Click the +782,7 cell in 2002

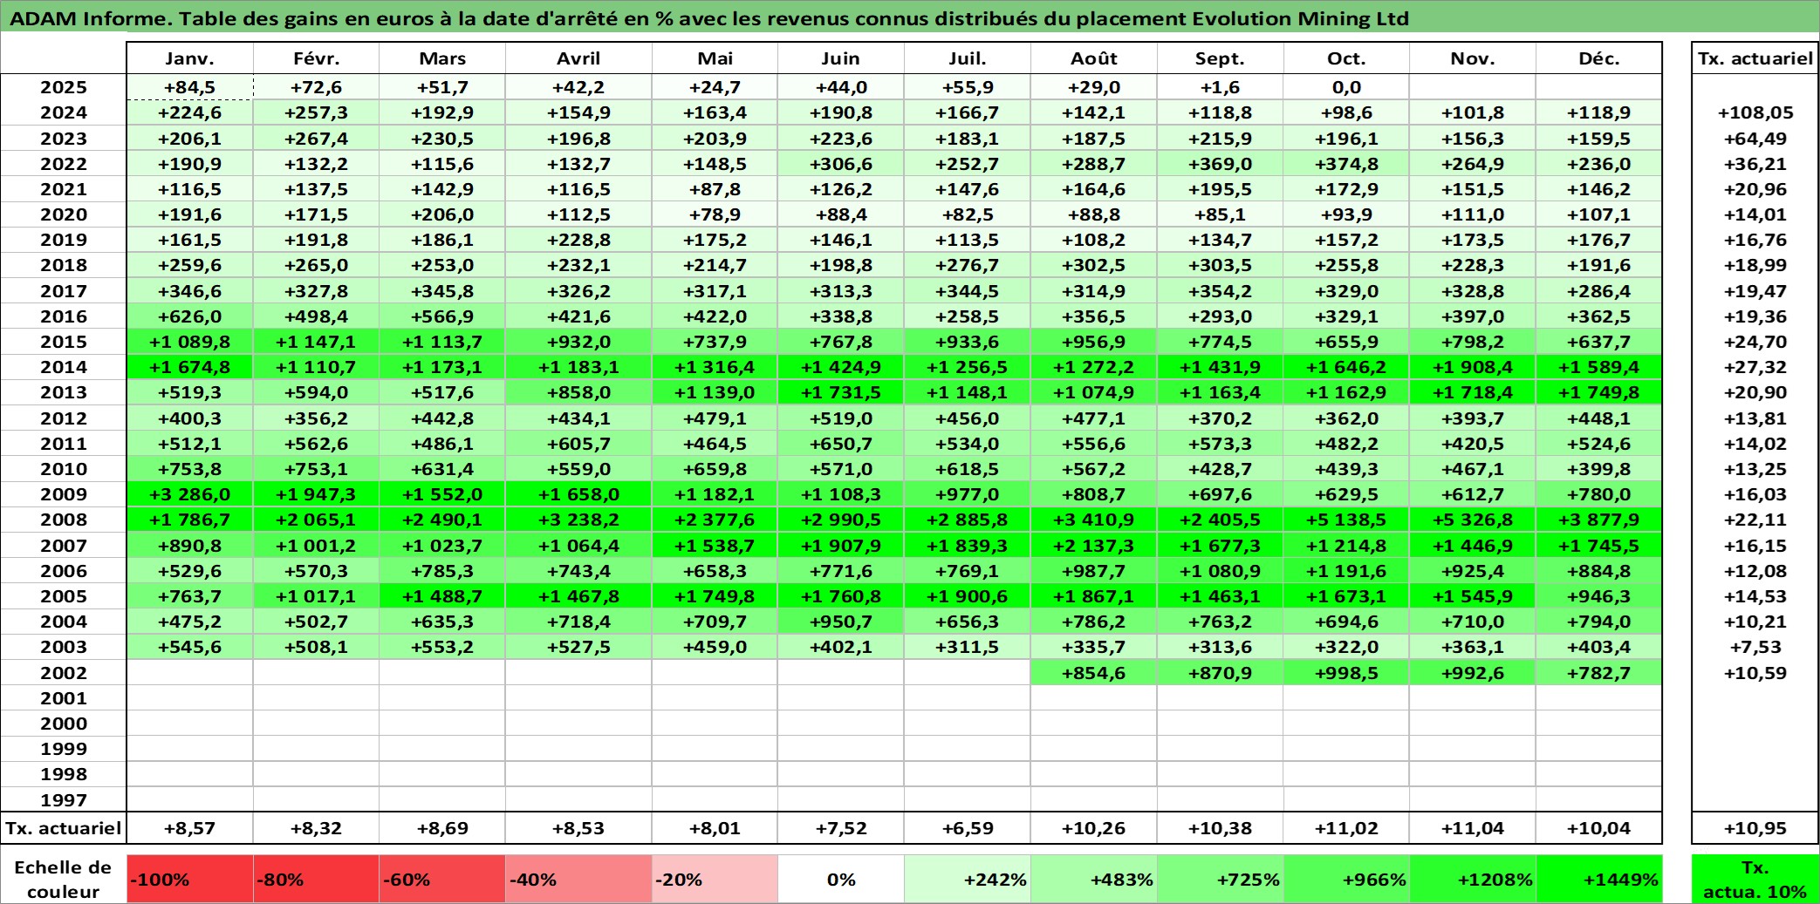click(x=1598, y=673)
